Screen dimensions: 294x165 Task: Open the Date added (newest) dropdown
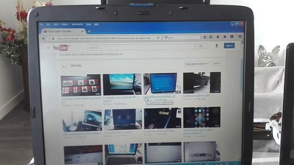[197, 64]
